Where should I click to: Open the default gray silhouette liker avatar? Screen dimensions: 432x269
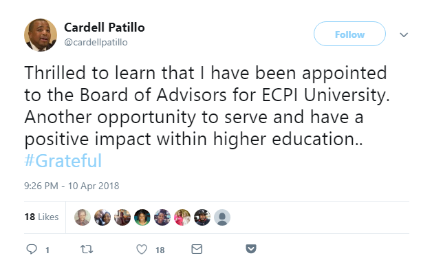[222, 217]
